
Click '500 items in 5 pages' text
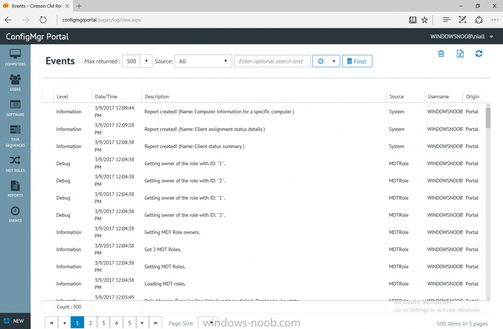tap(462, 324)
